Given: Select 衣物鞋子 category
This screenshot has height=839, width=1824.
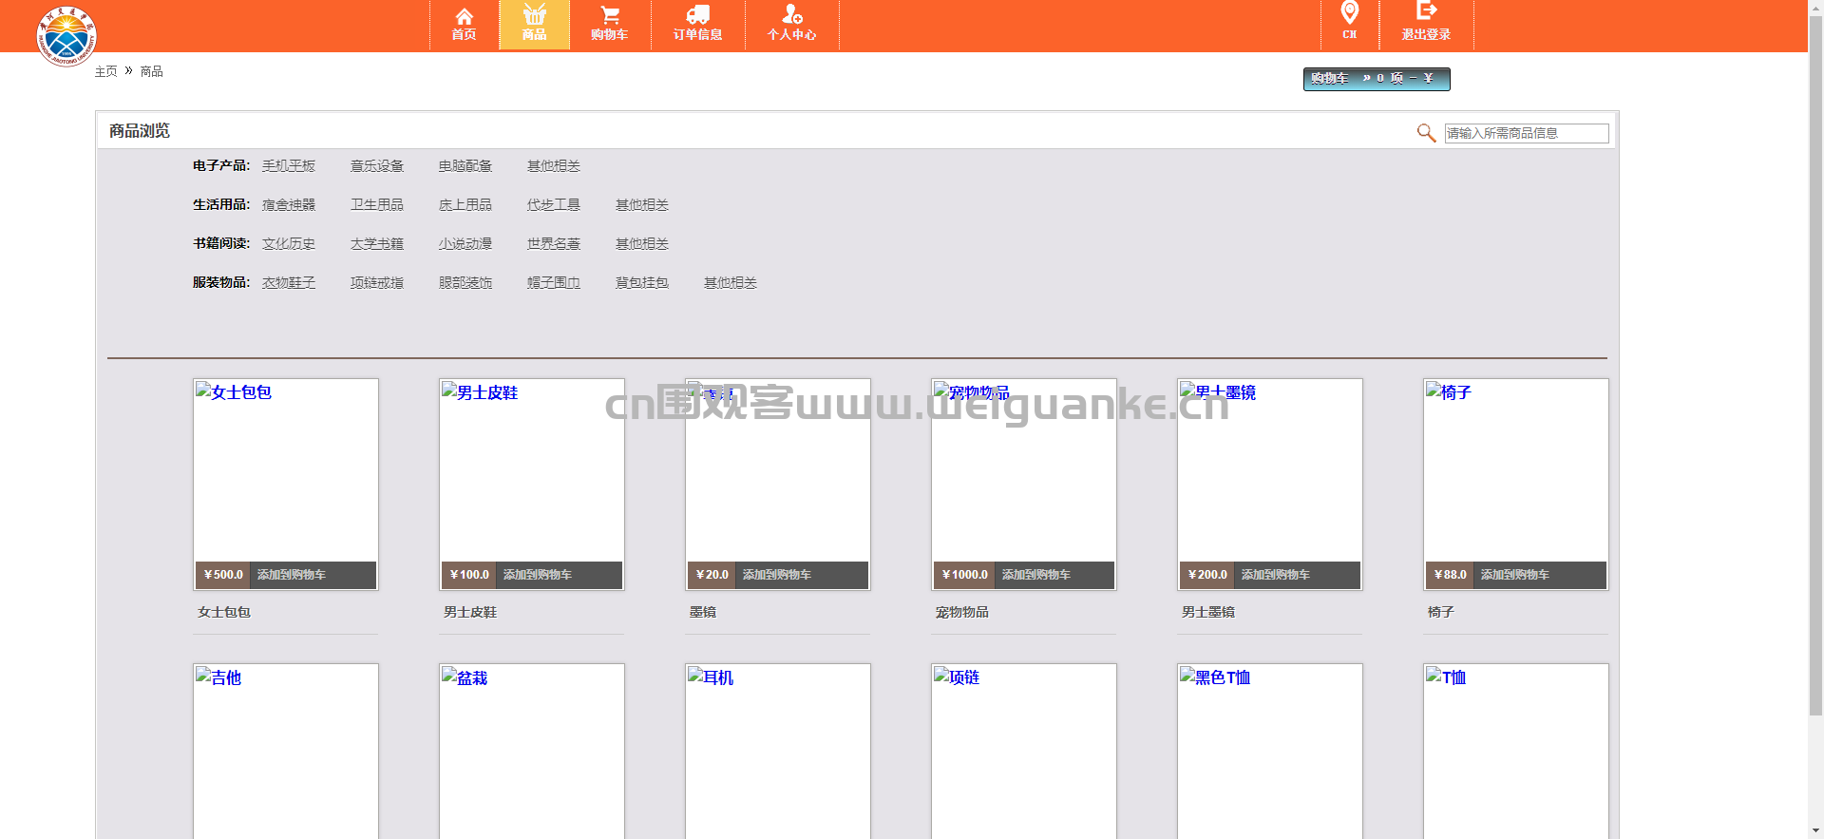Looking at the screenshot, I should tap(289, 282).
